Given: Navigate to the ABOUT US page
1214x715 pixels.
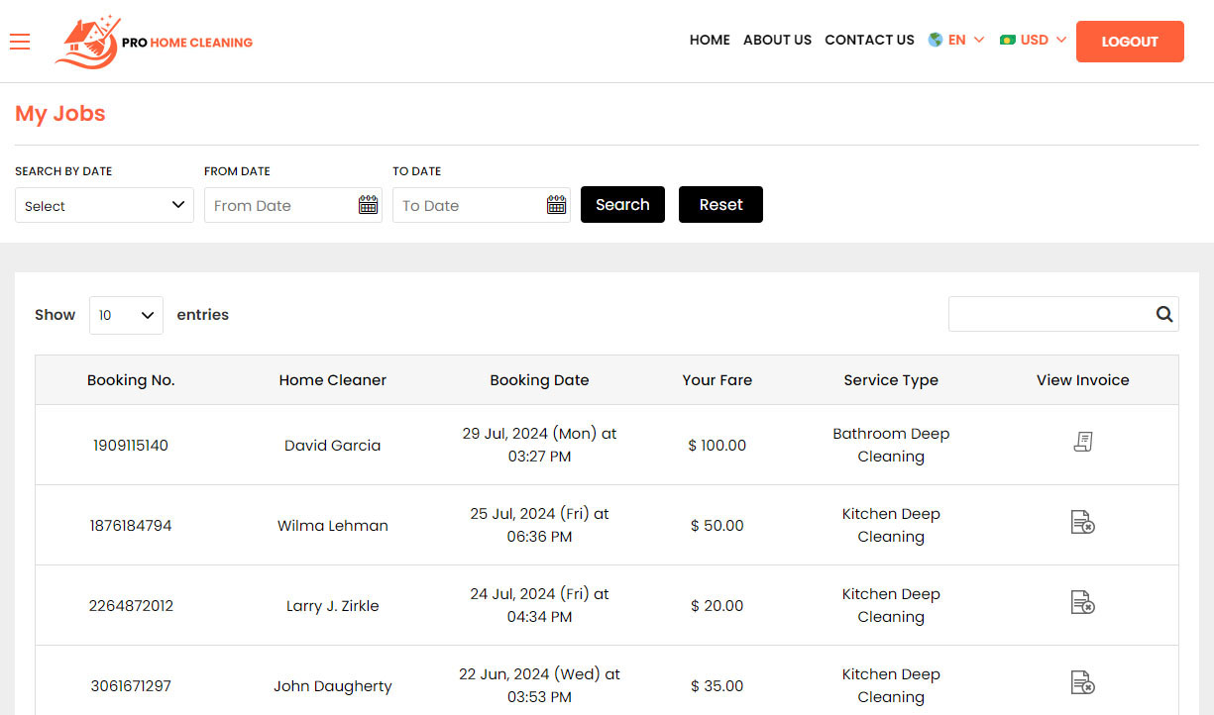Looking at the screenshot, I should [777, 41].
